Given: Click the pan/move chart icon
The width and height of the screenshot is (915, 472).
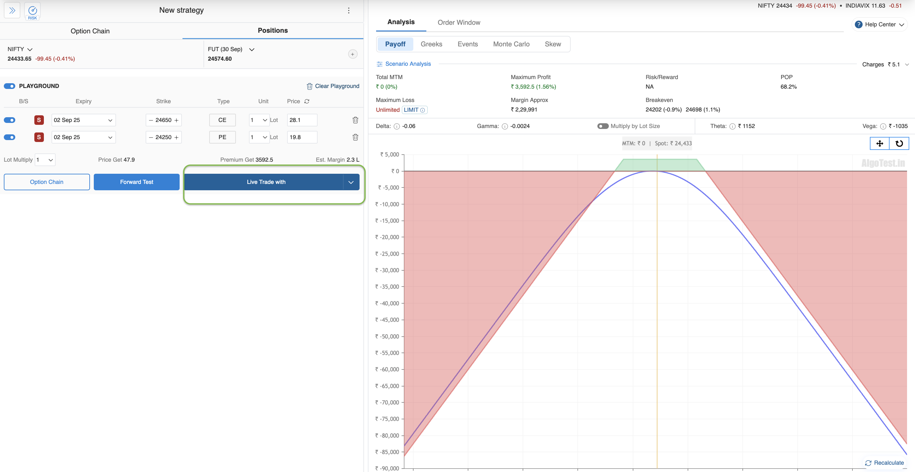Looking at the screenshot, I should (879, 143).
